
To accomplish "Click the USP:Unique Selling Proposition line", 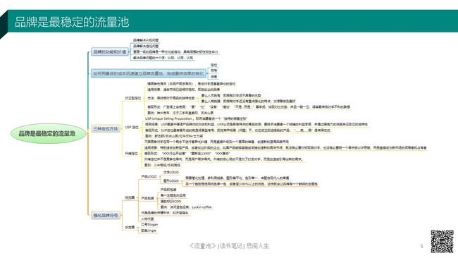I will click(x=196, y=118).
